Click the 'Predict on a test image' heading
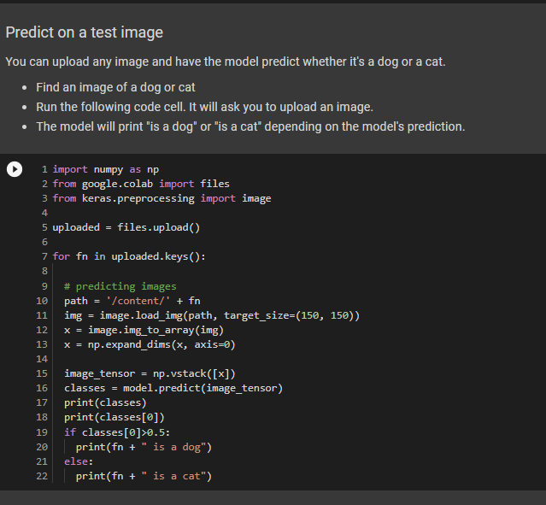Image resolution: width=546 pixels, height=505 pixels. tap(85, 32)
